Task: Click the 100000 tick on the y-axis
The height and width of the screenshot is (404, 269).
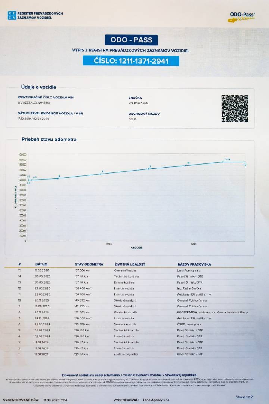Action: [x=22, y=190]
